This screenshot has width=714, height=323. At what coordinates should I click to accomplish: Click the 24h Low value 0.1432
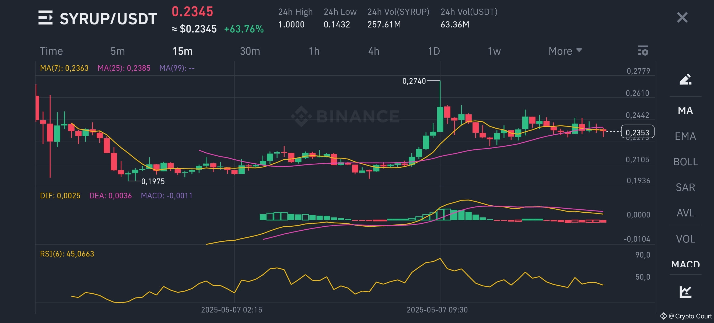pyautogui.click(x=337, y=25)
